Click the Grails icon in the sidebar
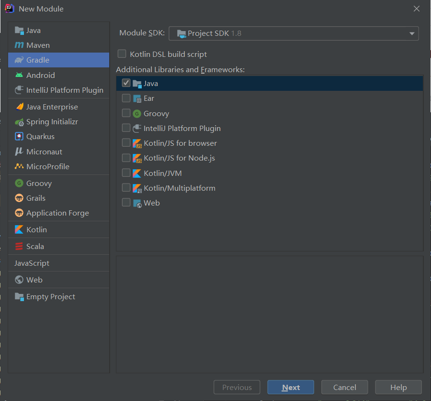 pyautogui.click(x=19, y=198)
